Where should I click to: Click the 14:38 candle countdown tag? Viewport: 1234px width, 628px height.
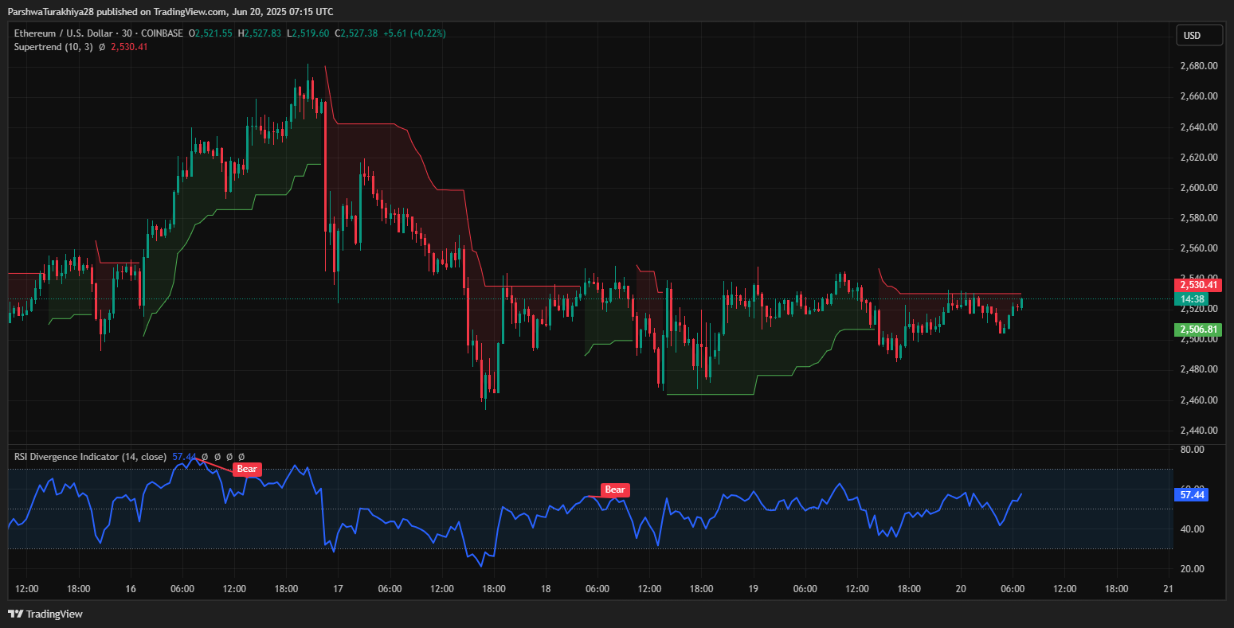[1193, 299]
